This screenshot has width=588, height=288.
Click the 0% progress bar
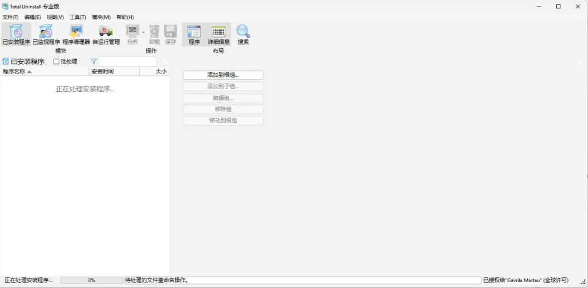pos(92,280)
